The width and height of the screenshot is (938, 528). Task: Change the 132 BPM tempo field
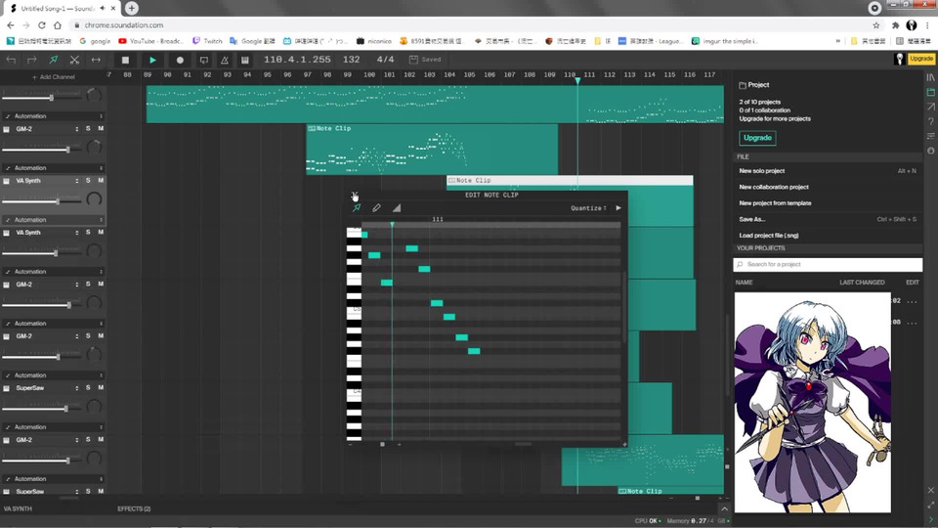351,60
